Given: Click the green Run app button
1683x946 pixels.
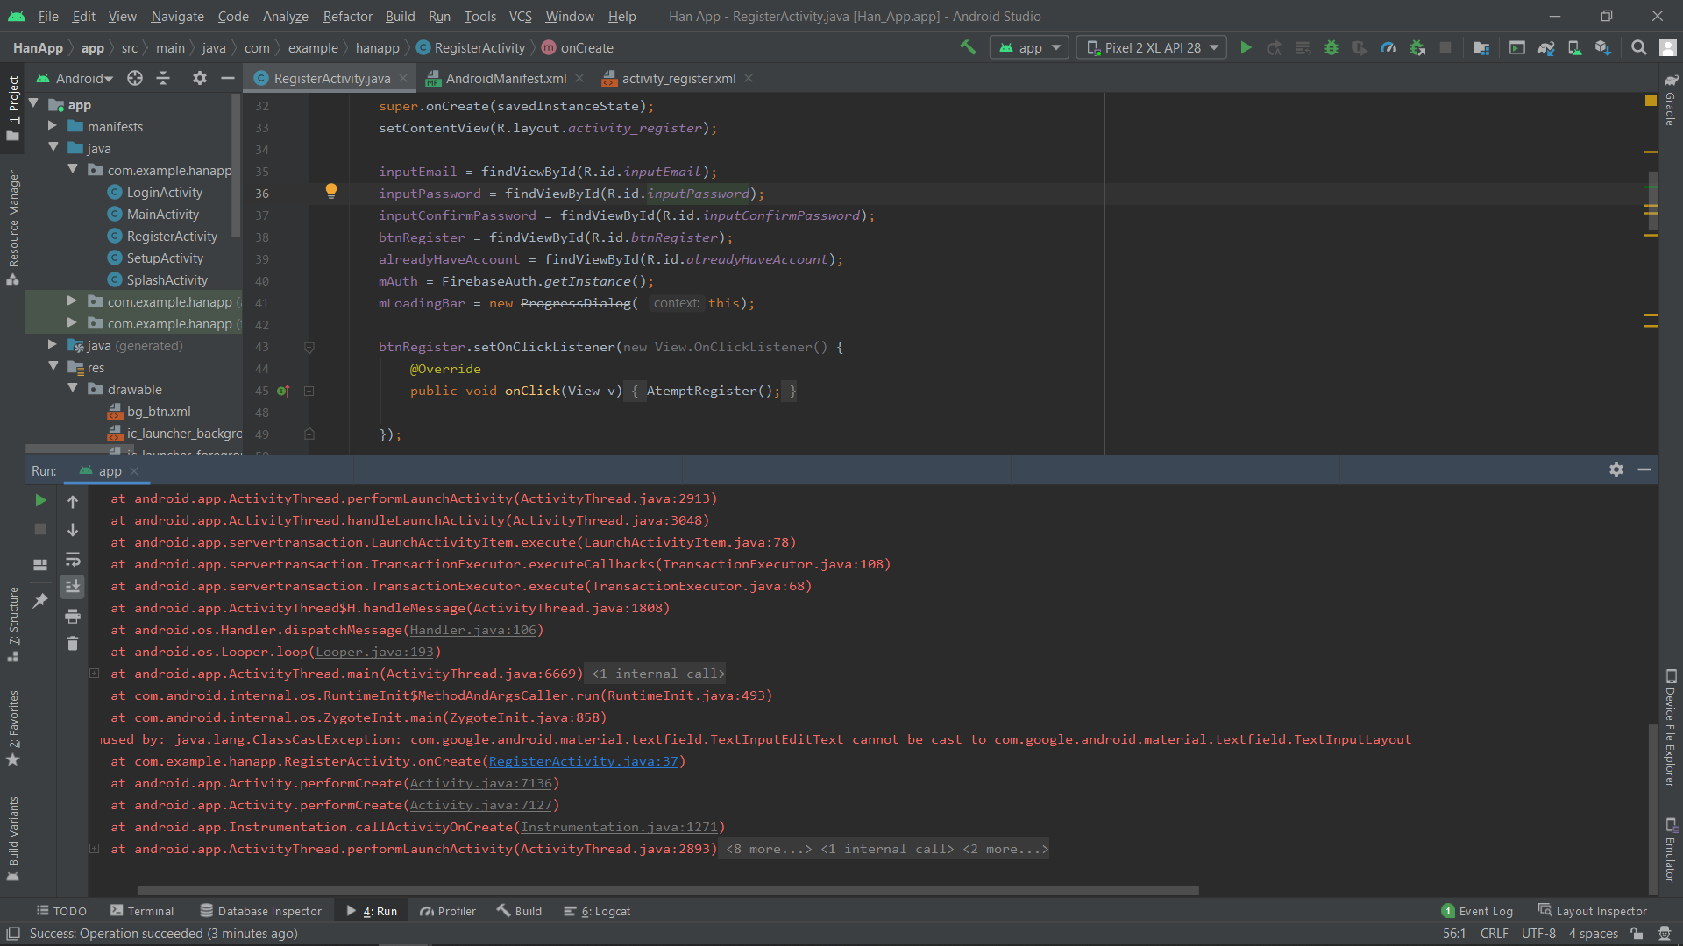Looking at the screenshot, I should pos(1246,48).
